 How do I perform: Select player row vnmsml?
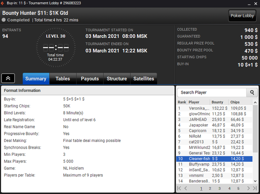point(214,175)
